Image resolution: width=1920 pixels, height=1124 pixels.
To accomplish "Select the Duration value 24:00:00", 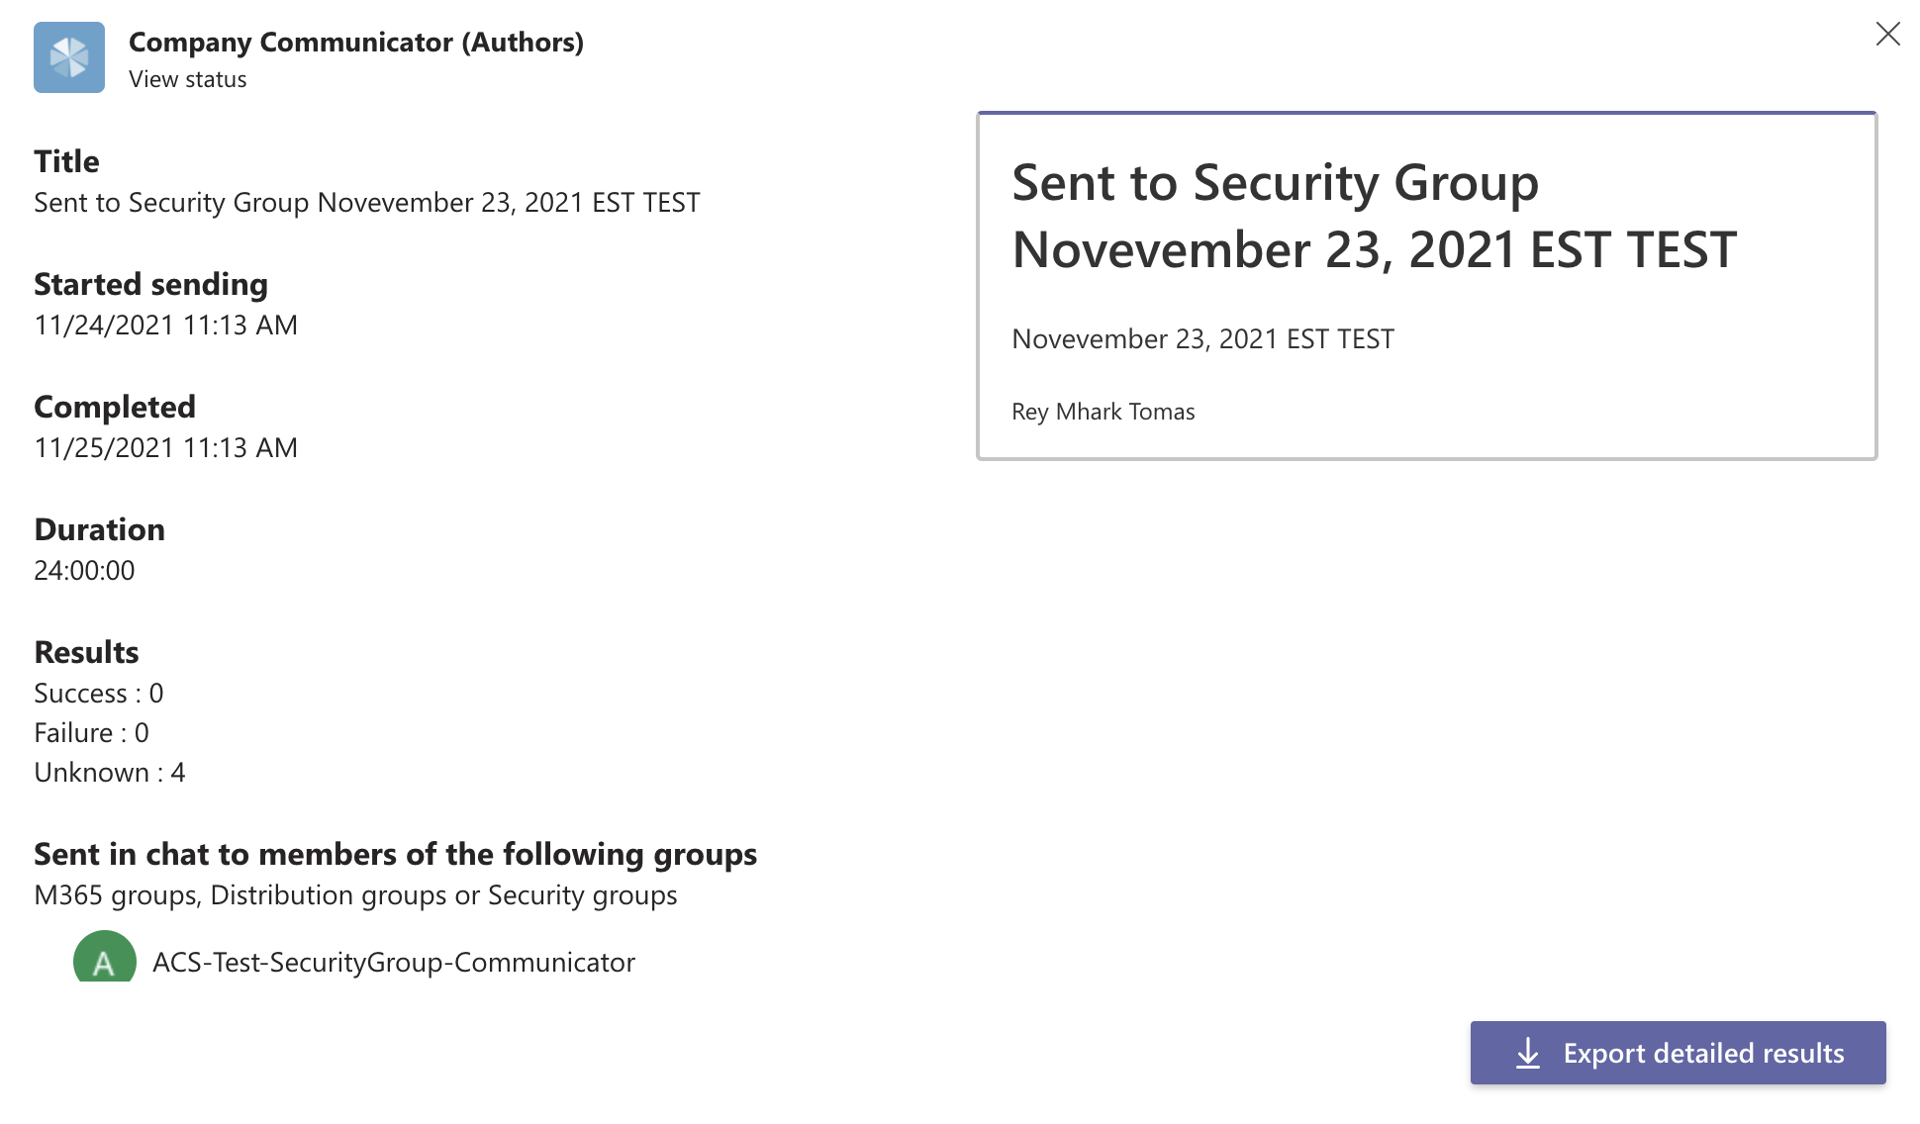I will click(84, 570).
